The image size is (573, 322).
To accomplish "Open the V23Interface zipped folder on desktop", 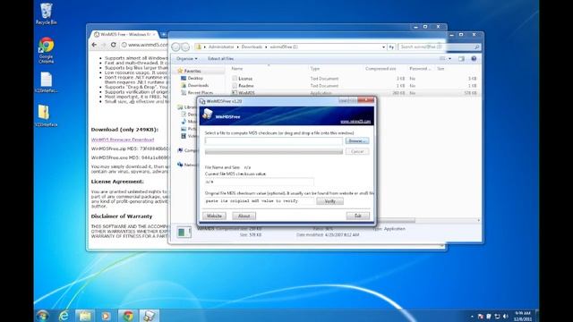I will click(x=46, y=115).
